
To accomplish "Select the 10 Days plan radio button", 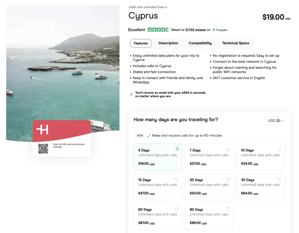I will click(279, 150).
